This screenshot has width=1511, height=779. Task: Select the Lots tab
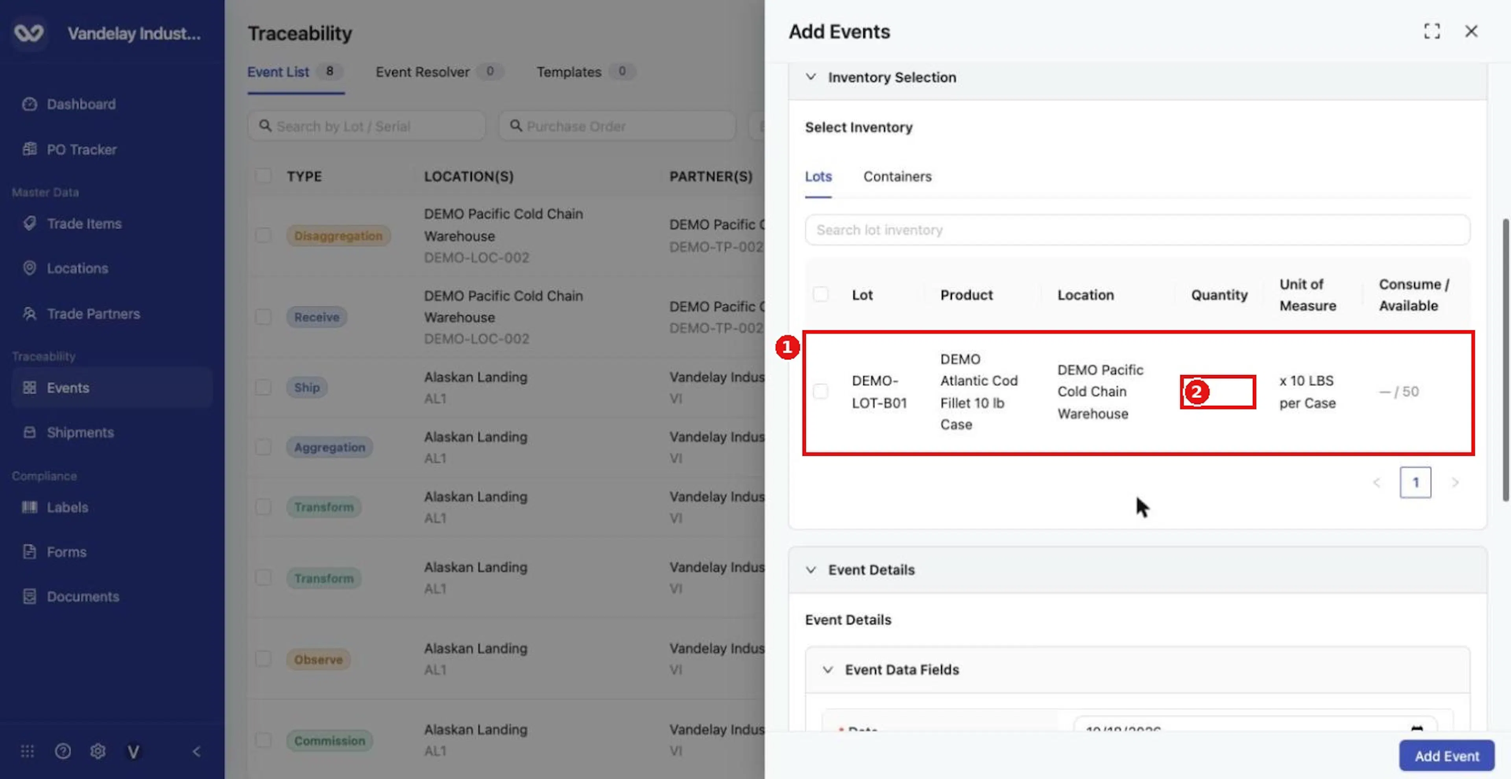pos(818,177)
